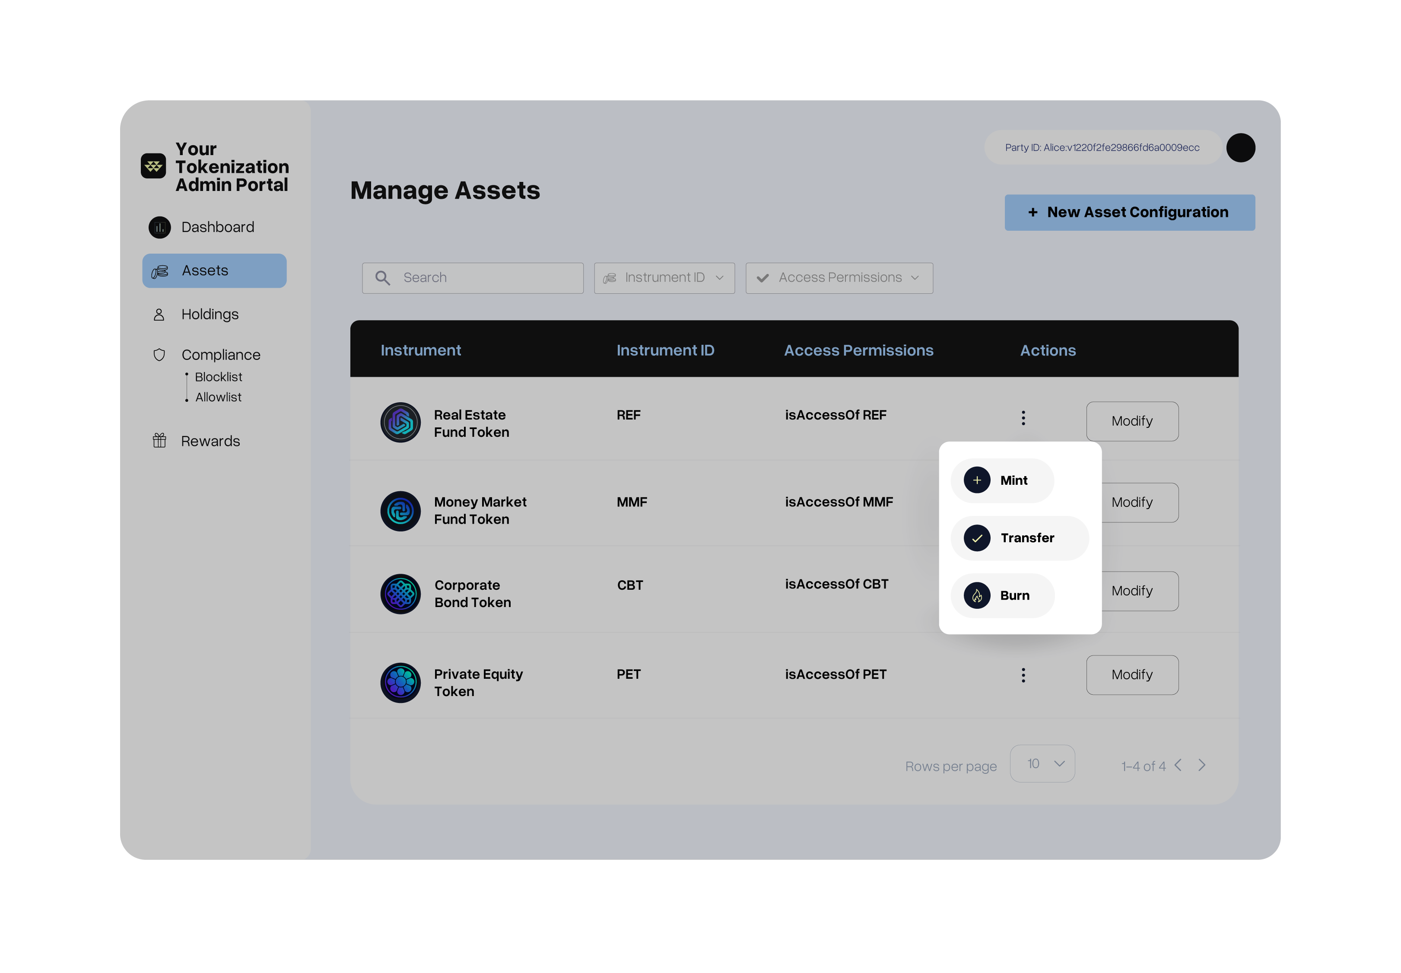Click the checkmark icon beside Transfer
This screenshot has height=973, width=1401.
pos(977,538)
